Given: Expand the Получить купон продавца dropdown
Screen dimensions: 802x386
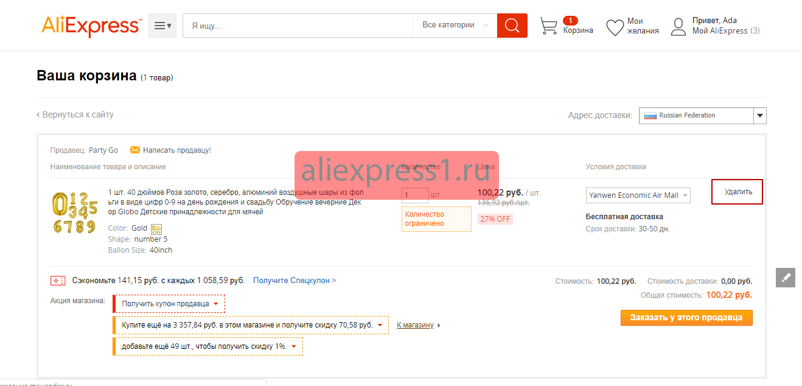Looking at the screenshot, I should tap(169, 304).
